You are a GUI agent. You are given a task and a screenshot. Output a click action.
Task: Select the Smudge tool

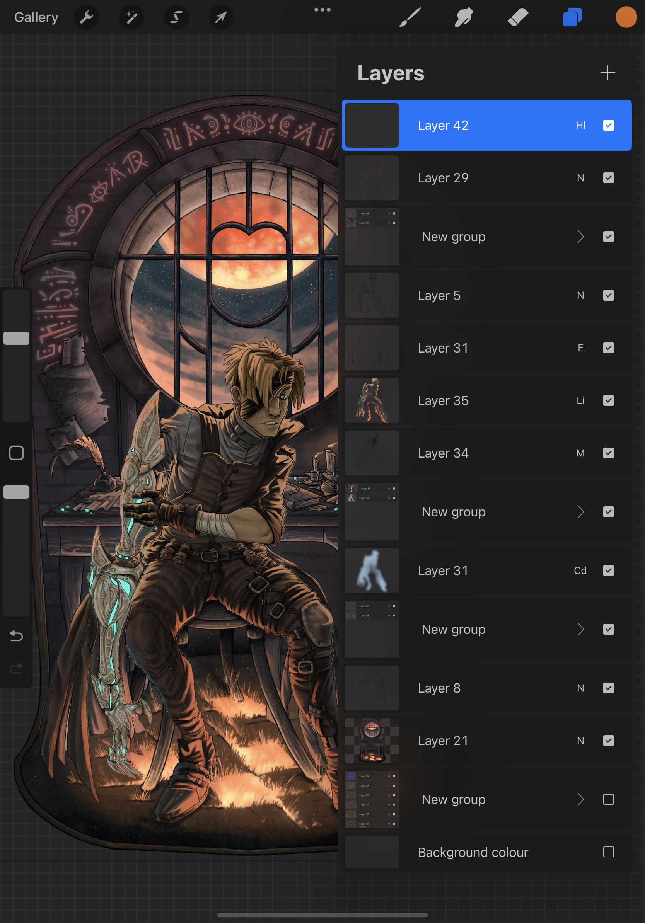point(464,17)
